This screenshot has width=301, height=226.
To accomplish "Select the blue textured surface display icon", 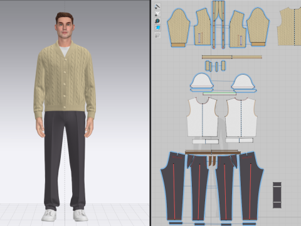I will point(157,28).
